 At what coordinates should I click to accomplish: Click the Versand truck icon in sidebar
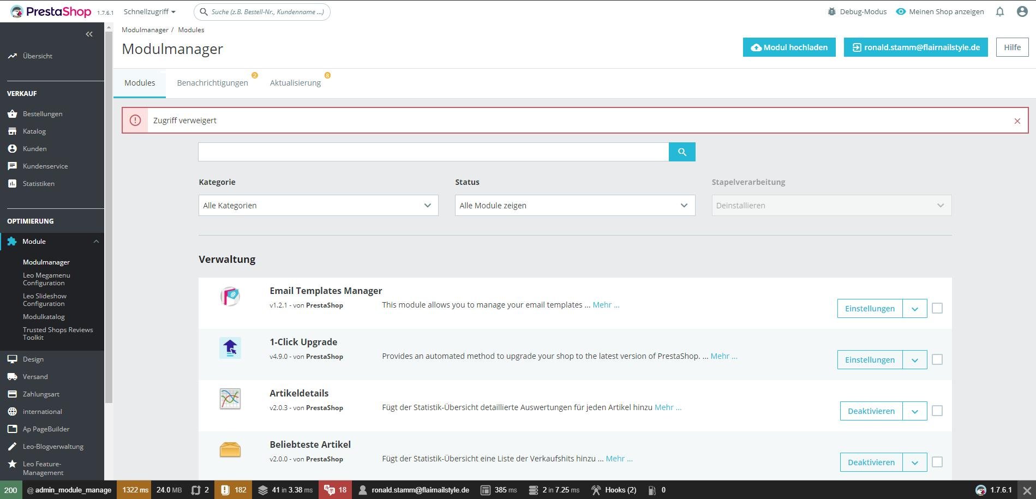click(13, 377)
